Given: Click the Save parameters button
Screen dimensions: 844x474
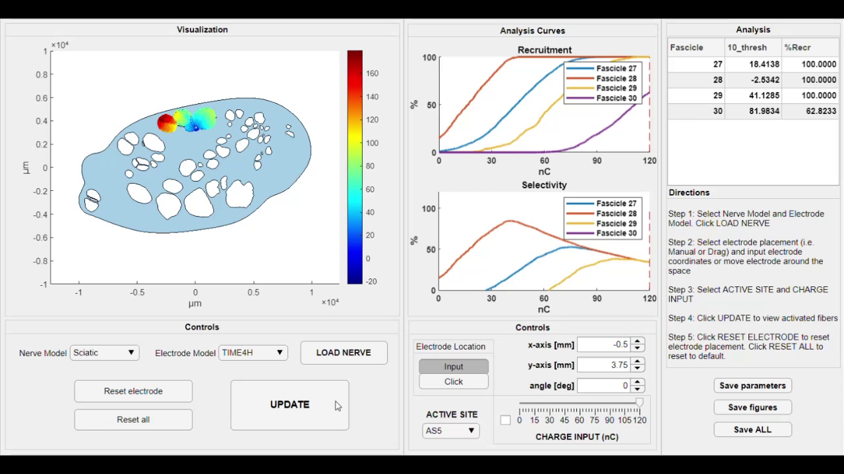Looking at the screenshot, I should tap(752, 386).
